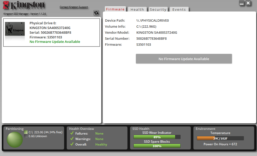Close the Kingston SSD Manager window
This screenshot has width=257, height=156.
[x=248, y=3]
